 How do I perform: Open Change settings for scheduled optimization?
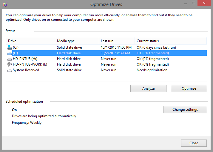point(185,110)
